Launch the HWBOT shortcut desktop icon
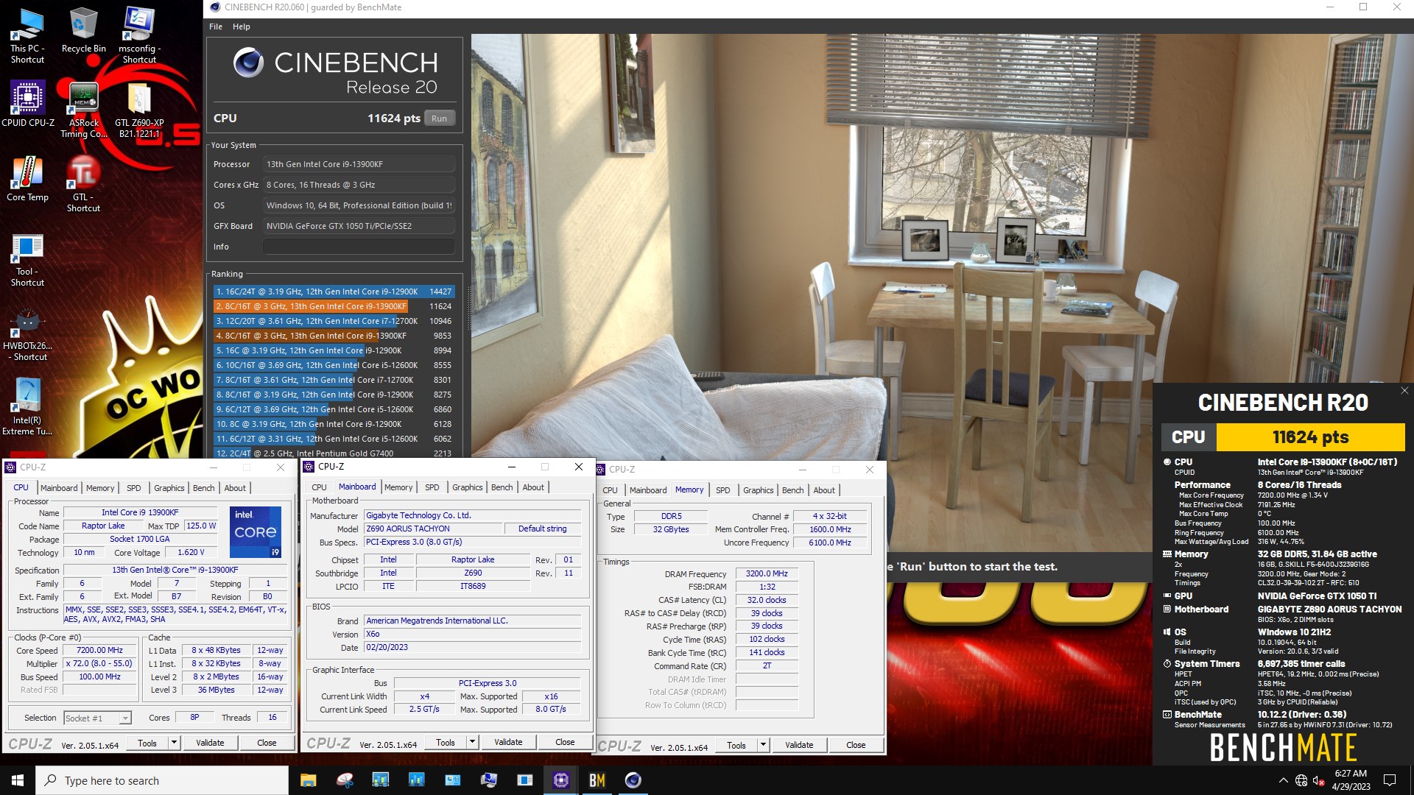The width and height of the screenshot is (1414, 795). [x=27, y=335]
